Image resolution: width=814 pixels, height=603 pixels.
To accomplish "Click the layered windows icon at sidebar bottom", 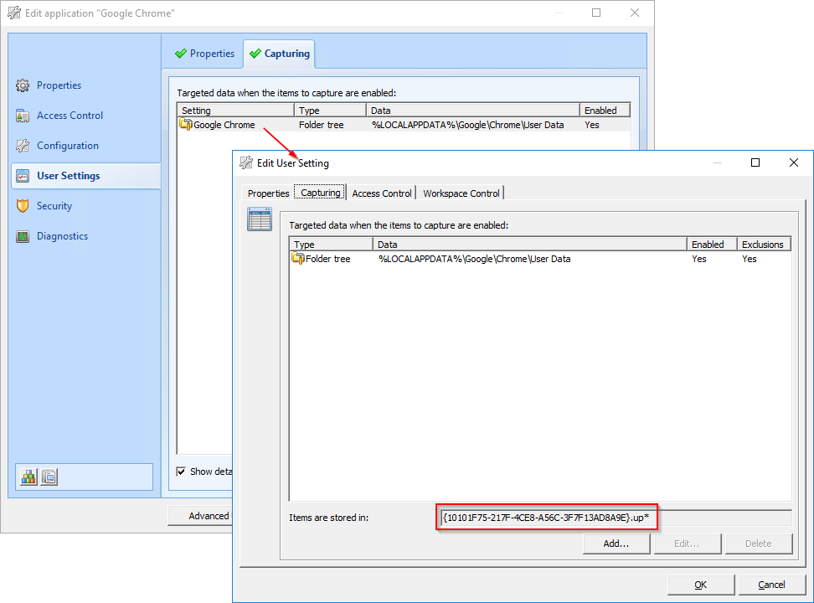I will coord(49,476).
